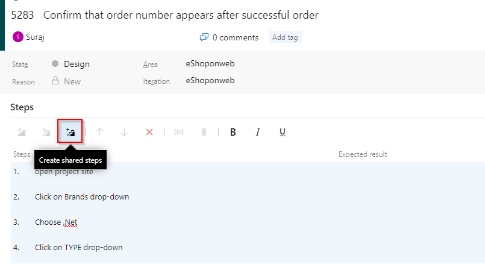Add attachment using paperclip icon
The image size is (485, 264).
click(x=204, y=132)
